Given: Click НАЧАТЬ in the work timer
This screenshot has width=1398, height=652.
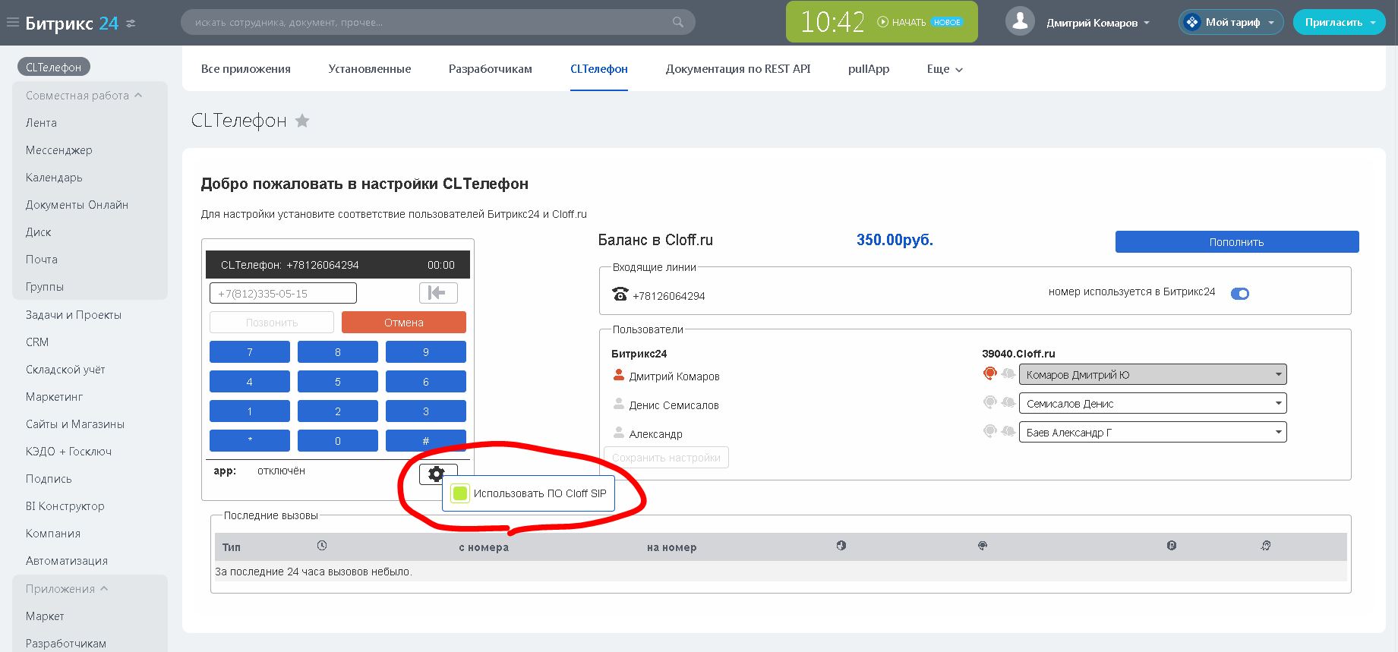Looking at the screenshot, I should (x=909, y=23).
